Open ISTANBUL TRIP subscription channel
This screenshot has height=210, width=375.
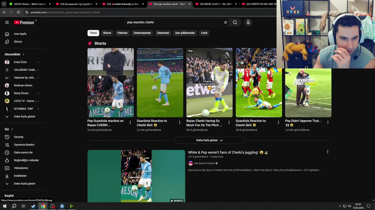(23, 109)
